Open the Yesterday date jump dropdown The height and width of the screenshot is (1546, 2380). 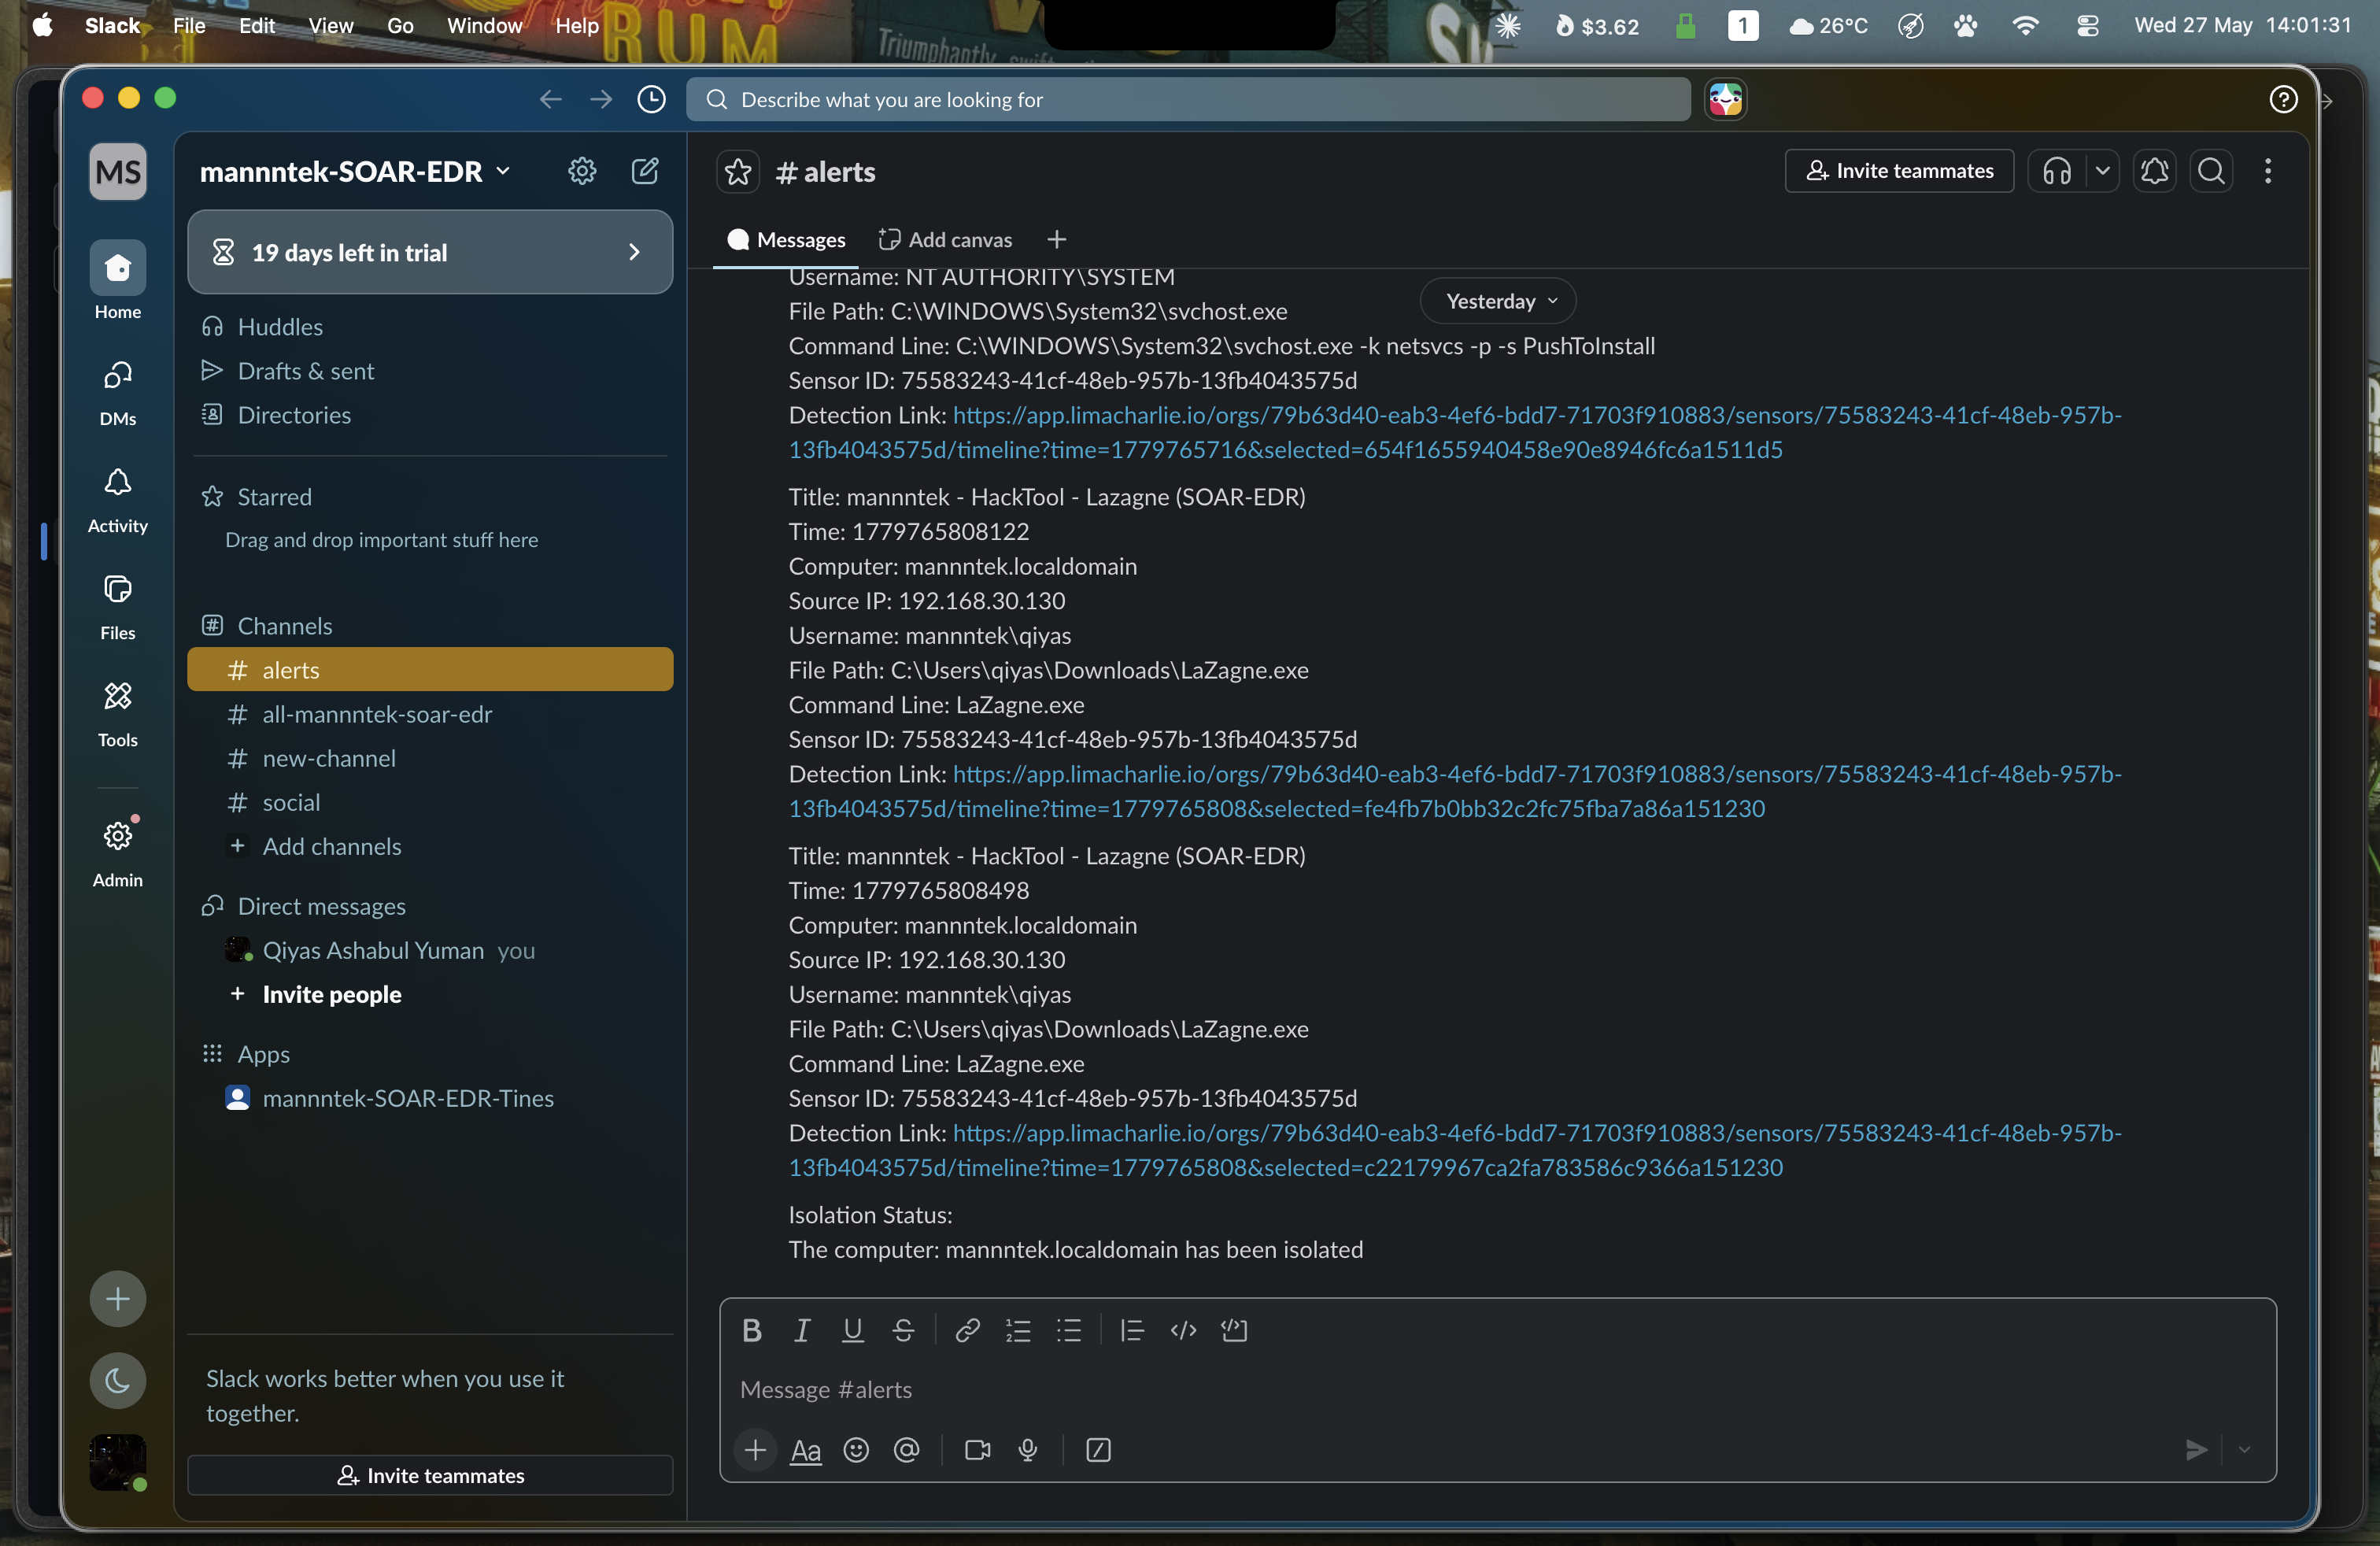pos(1498,301)
